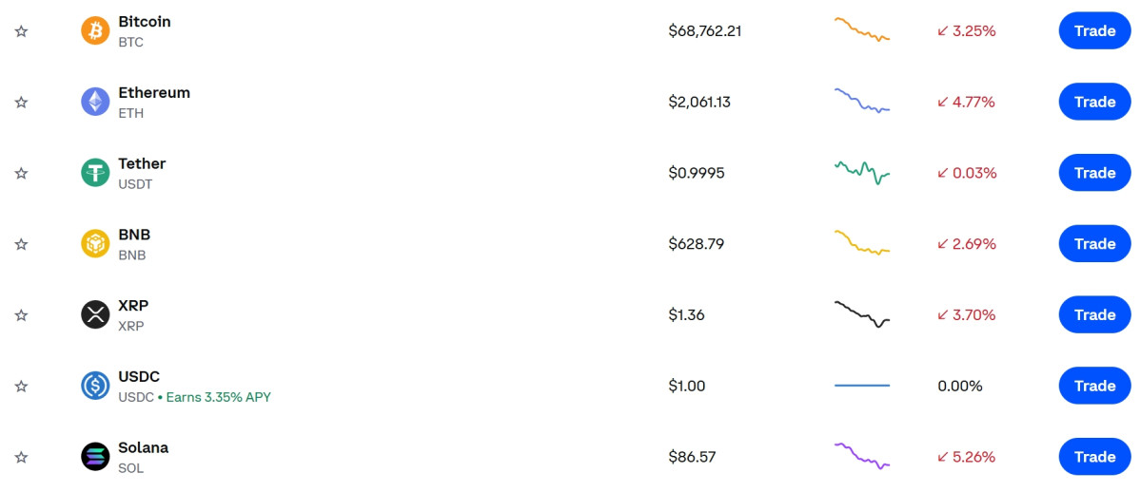Image resolution: width=1140 pixels, height=492 pixels.
Task: Click the USDC logo icon
Action: 95,386
